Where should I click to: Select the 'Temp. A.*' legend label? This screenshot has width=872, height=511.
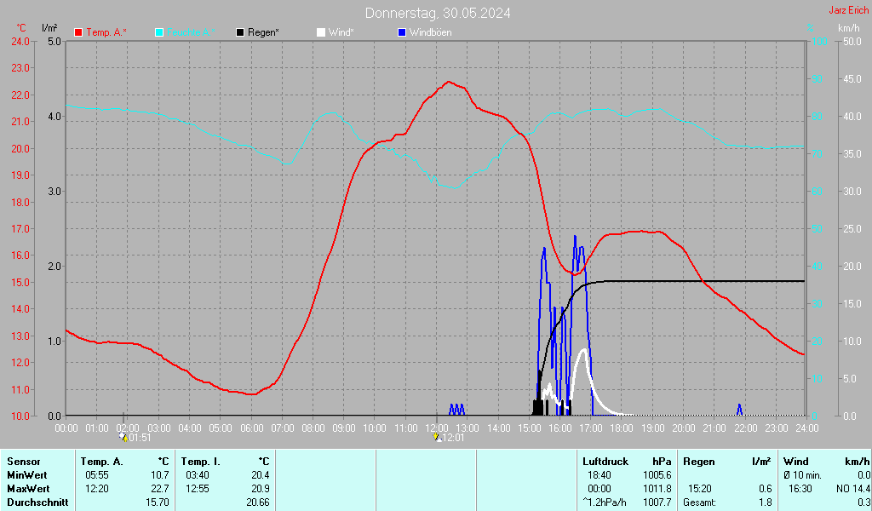pyautogui.click(x=106, y=32)
